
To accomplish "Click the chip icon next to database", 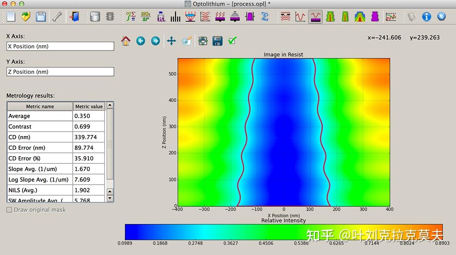I will 110,17.
